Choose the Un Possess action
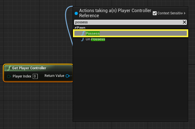195x129 pixels. coord(95,39)
